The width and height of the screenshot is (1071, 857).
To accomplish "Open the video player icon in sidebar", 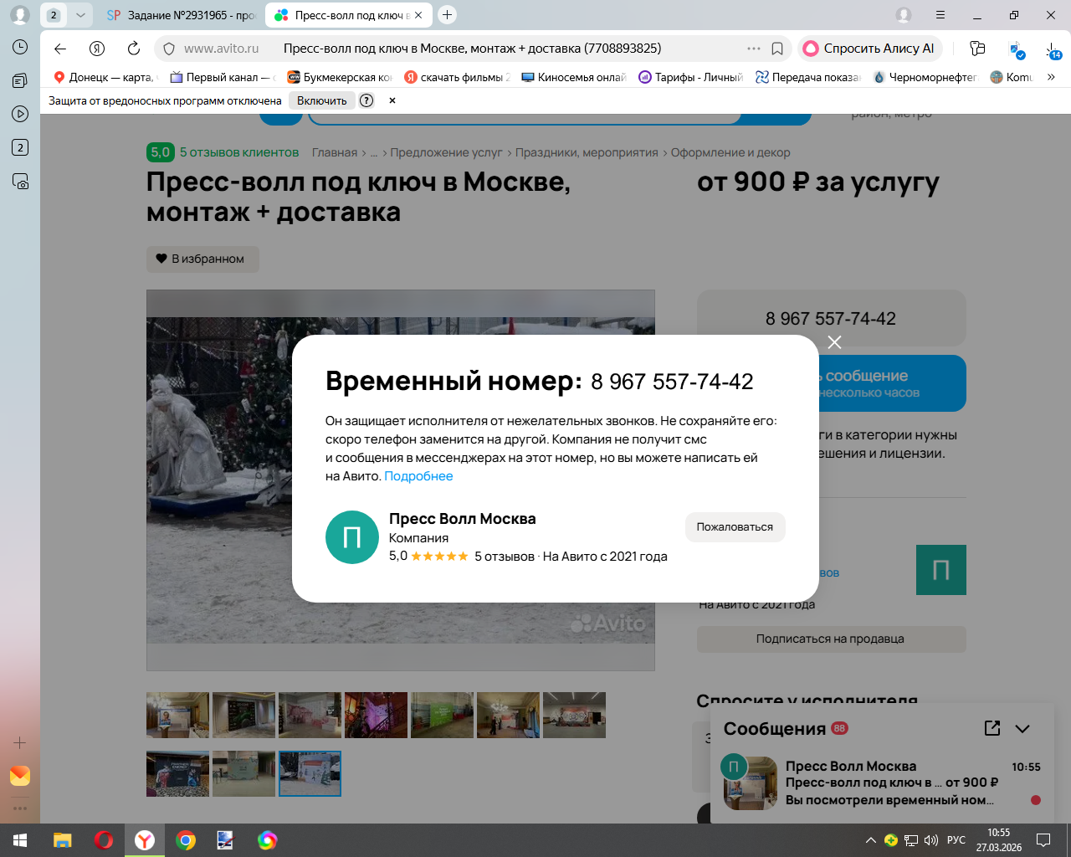I will pos(20,114).
